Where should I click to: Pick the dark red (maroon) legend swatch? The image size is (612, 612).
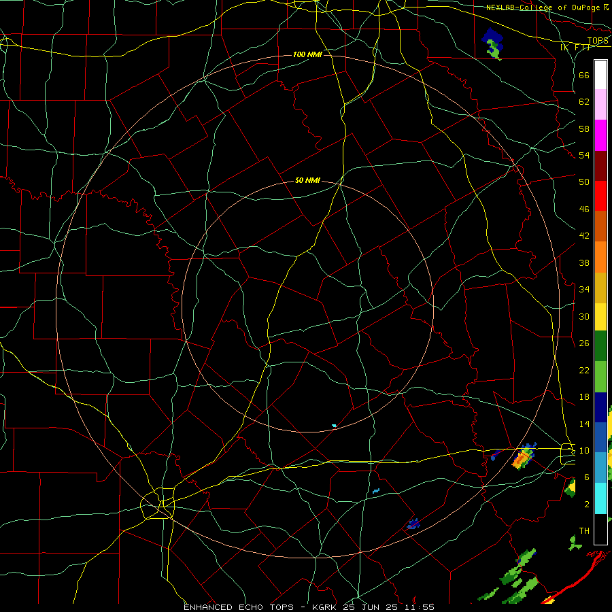tap(600, 165)
